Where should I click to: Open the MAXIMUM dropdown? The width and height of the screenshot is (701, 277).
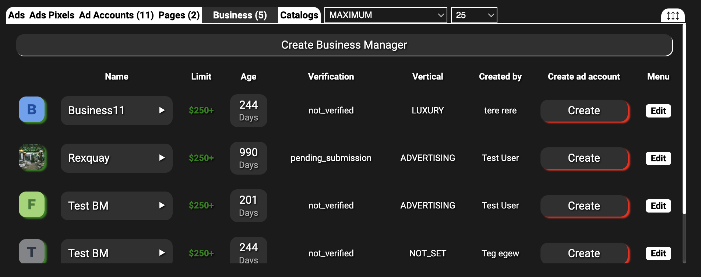click(x=385, y=15)
